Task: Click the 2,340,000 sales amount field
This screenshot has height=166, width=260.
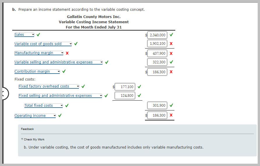Action: tap(157, 35)
